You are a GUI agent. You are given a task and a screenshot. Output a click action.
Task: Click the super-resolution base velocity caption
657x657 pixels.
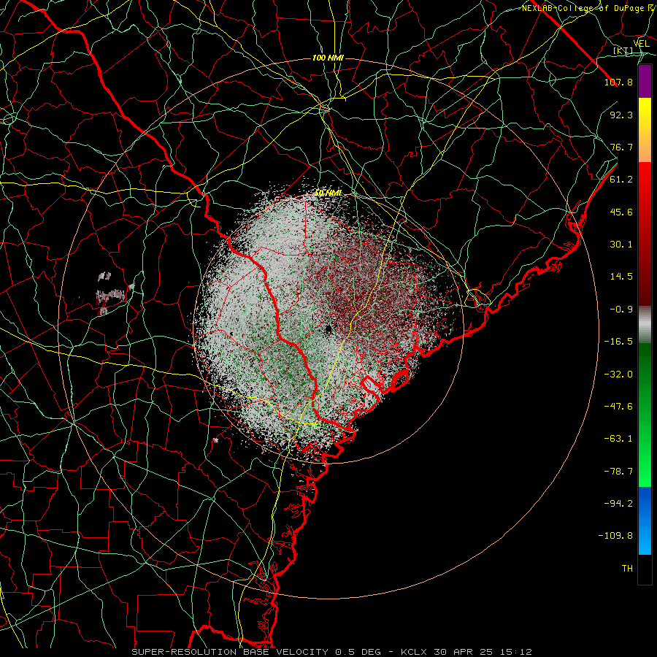pos(332,652)
